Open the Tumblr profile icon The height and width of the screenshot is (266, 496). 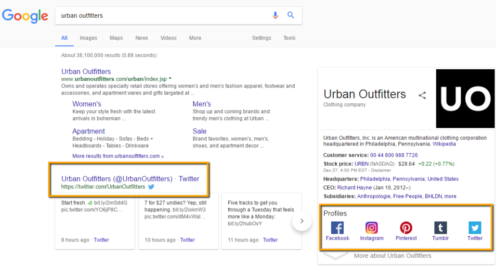(440, 228)
